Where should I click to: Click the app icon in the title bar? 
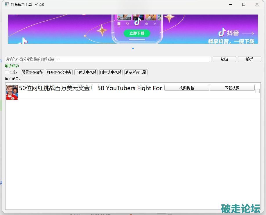(x=7, y=4)
